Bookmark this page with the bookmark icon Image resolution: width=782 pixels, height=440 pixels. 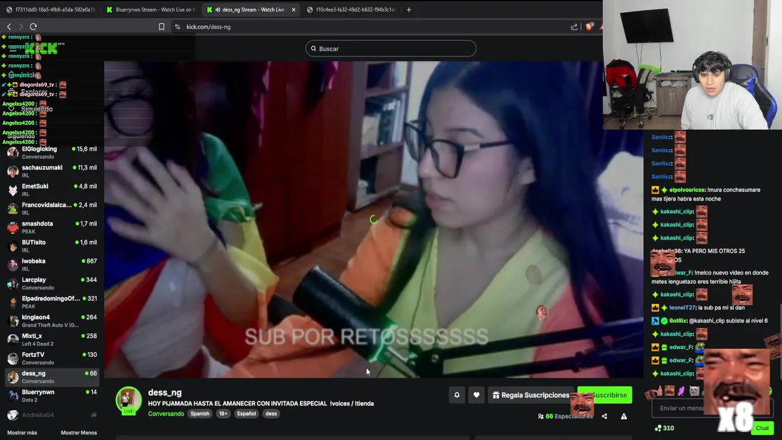(161, 27)
